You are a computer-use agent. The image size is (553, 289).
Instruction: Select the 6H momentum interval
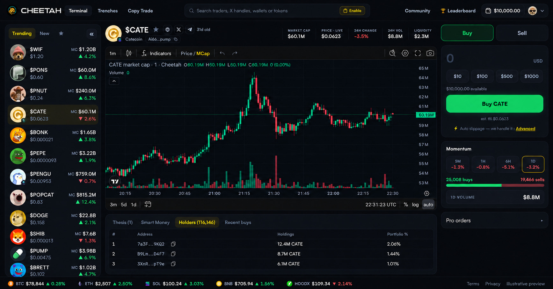[x=508, y=164]
